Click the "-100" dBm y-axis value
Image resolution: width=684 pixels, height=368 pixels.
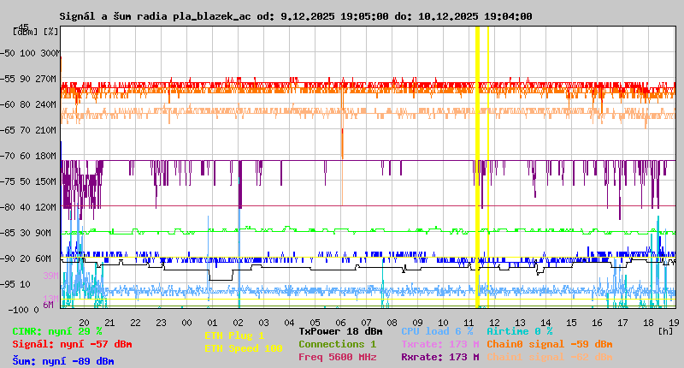[17, 310]
